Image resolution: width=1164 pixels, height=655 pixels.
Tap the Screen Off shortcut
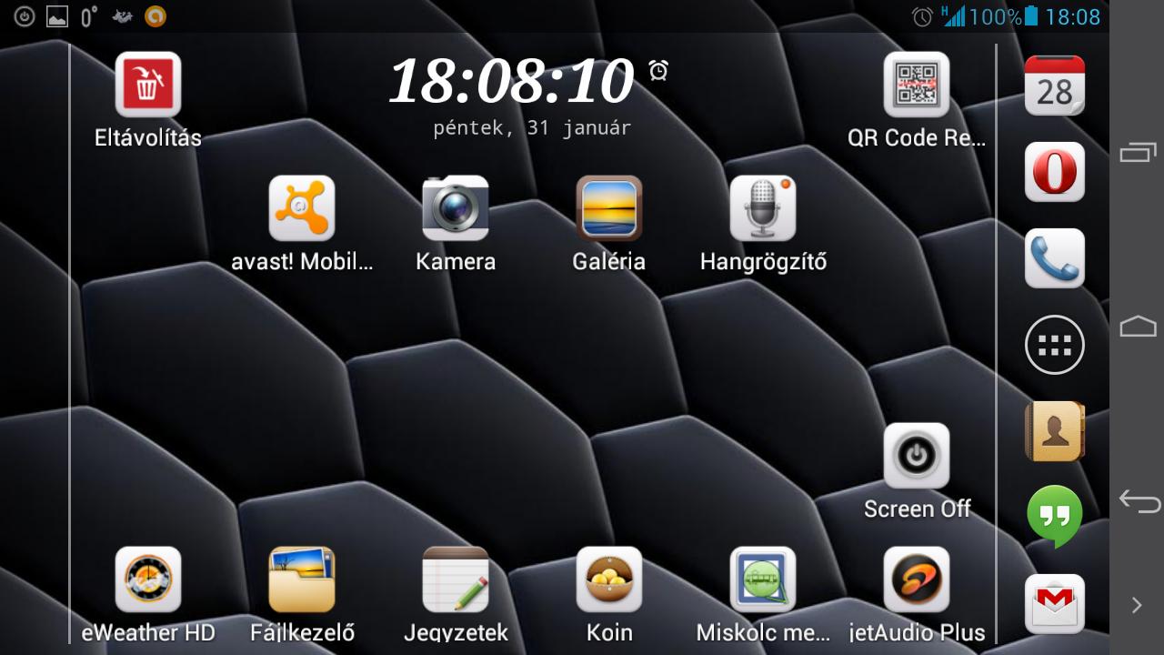click(x=917, y=456)
